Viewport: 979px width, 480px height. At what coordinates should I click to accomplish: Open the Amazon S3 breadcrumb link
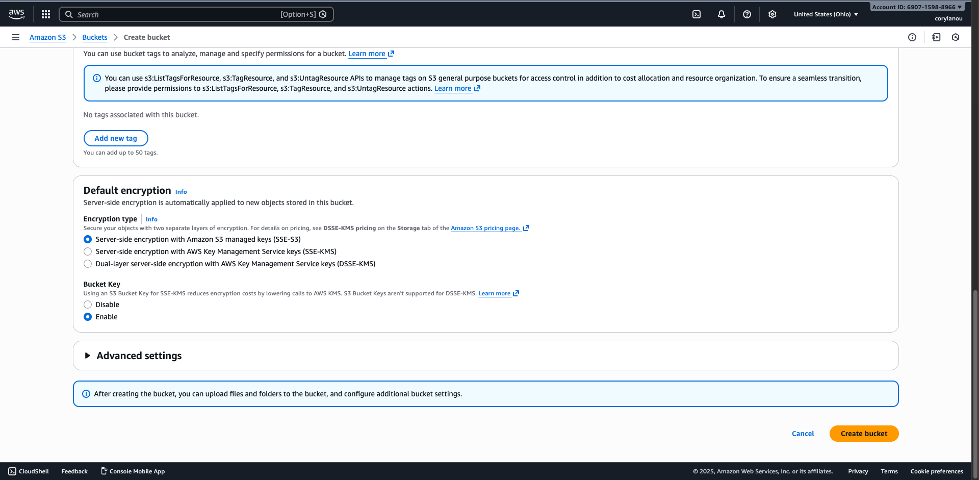(47, 37)
